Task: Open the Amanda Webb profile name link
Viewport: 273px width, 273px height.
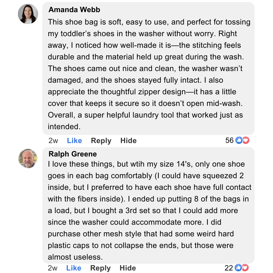Action: click(74, 10)
